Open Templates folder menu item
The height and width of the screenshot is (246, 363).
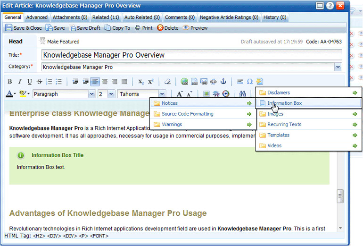coord(308,135)
